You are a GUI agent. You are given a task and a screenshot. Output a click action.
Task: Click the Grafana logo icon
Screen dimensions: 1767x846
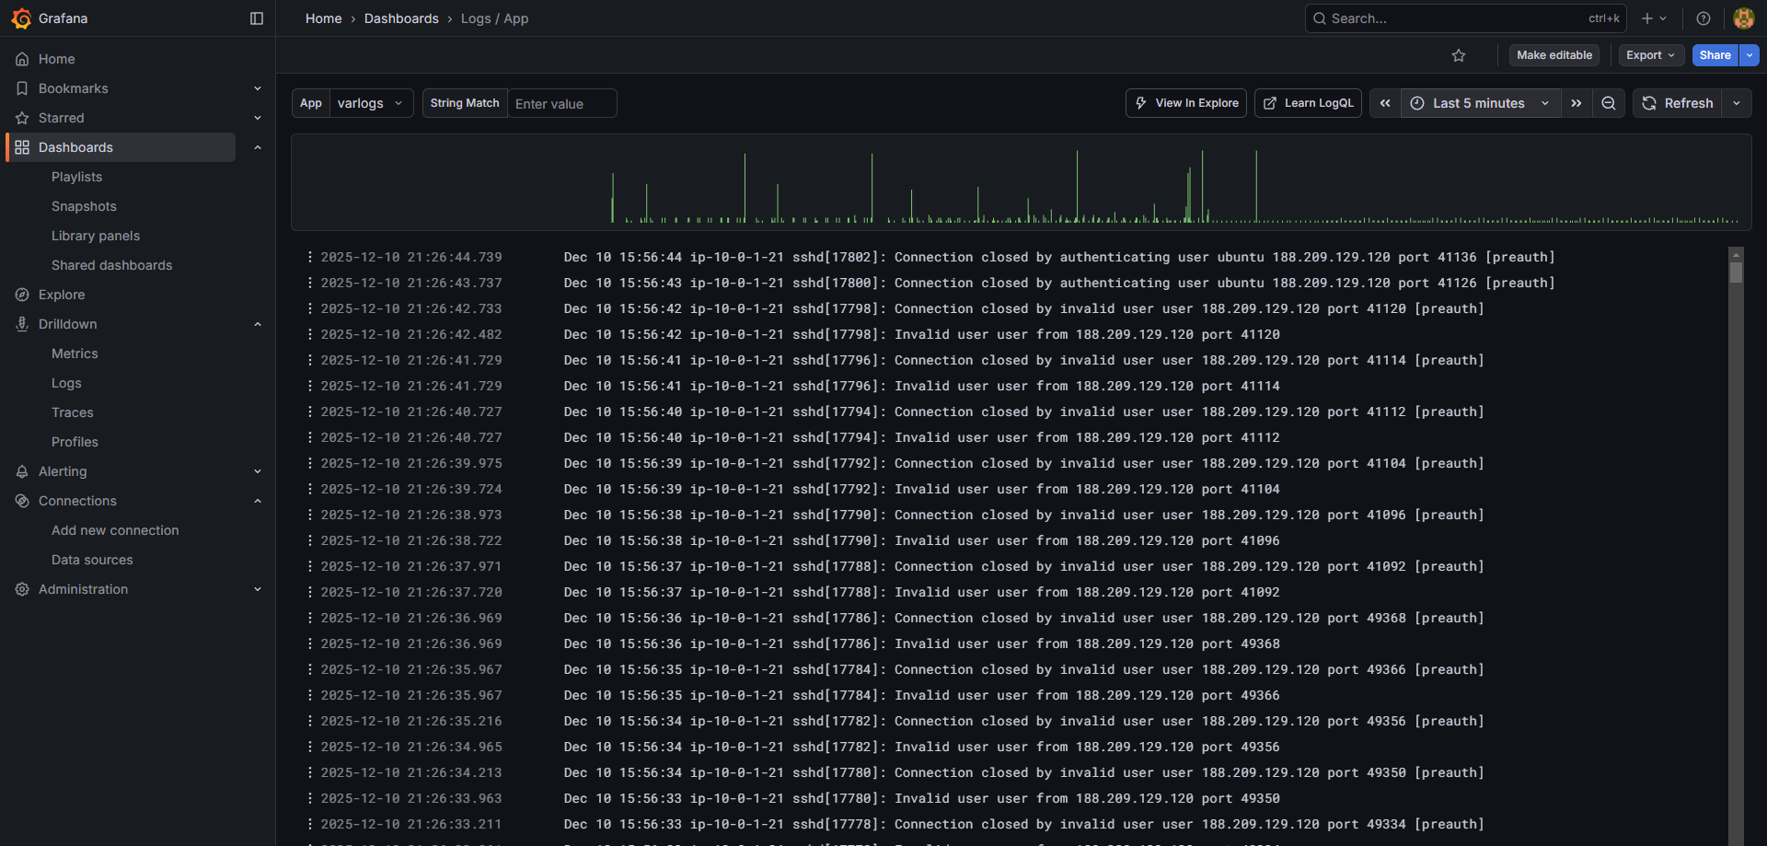tap(21, 18)
